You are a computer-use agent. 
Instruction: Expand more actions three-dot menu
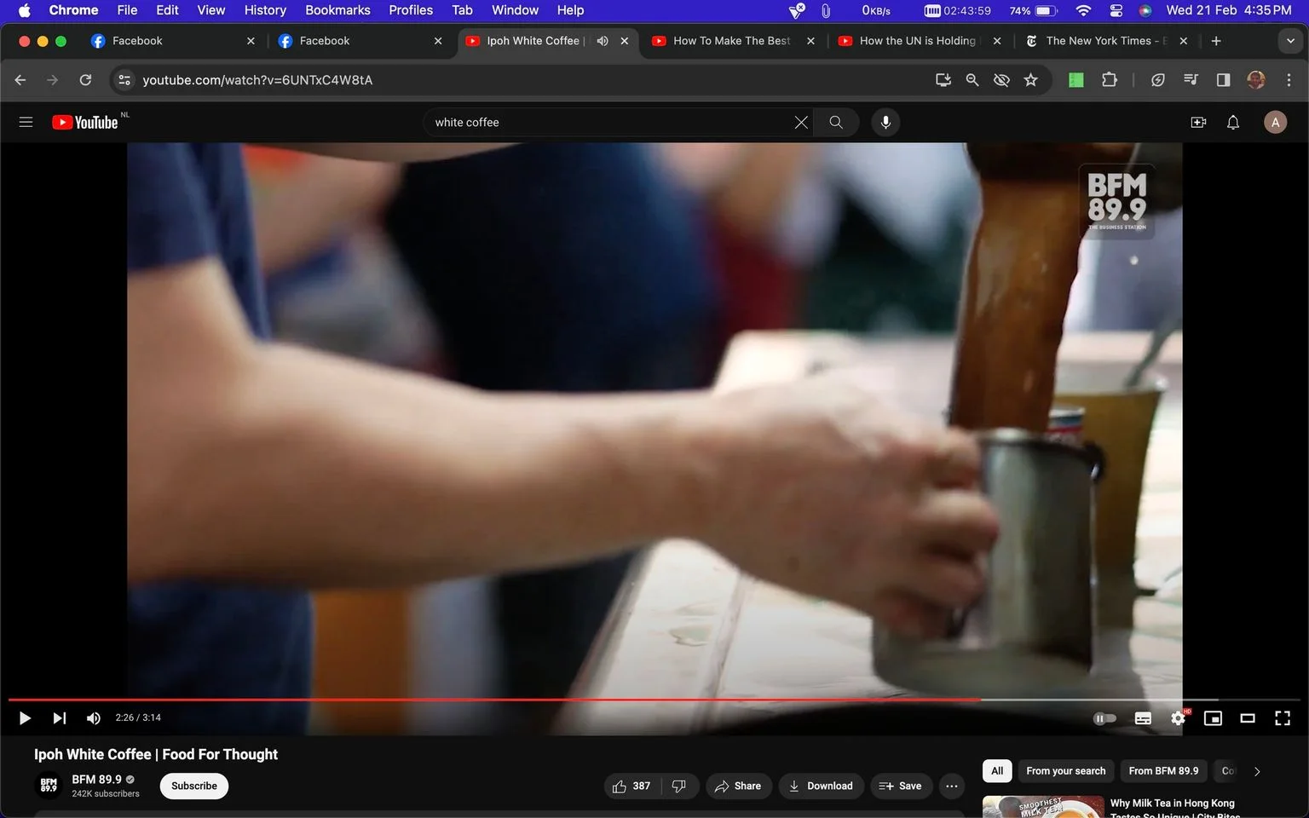pyautogui.click(x=952, y=786)
